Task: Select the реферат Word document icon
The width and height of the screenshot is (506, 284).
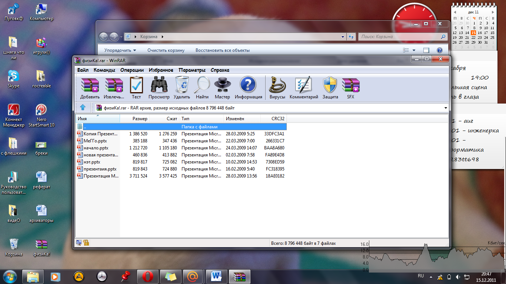Action: click(41, 180)
